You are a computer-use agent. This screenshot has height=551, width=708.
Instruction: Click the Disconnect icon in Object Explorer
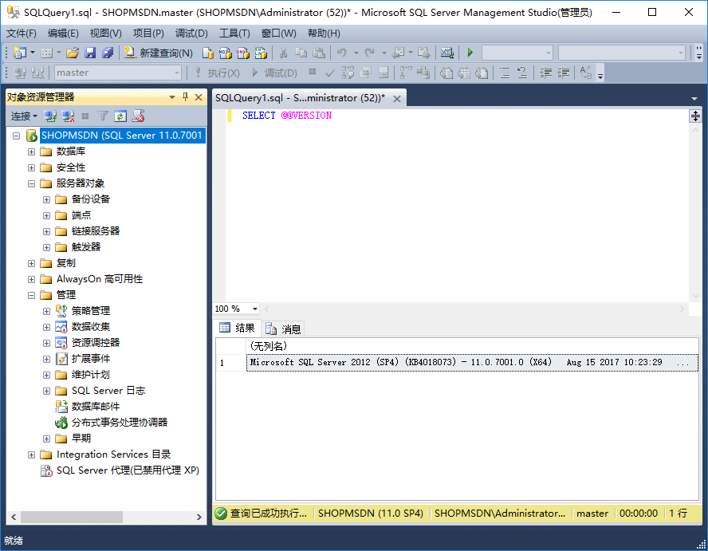pyautogui.click(x=69, y=116)
